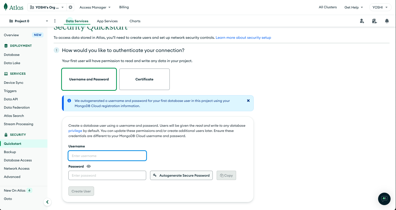Open the project activity feed icon
The image size is (396, 210).
click(x=374, y=21)
